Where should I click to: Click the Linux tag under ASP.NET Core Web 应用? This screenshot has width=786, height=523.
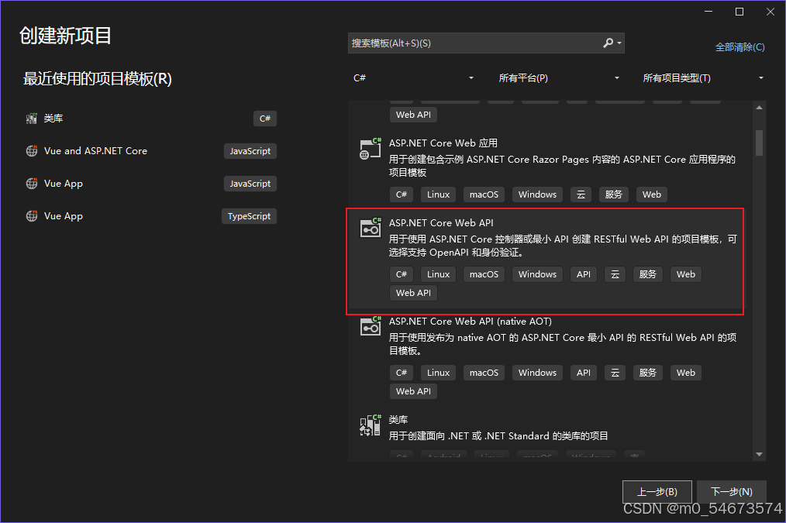click(438, 194)
